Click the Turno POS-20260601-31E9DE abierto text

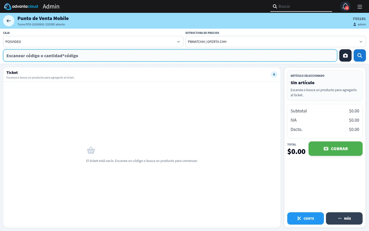point(41,24)
